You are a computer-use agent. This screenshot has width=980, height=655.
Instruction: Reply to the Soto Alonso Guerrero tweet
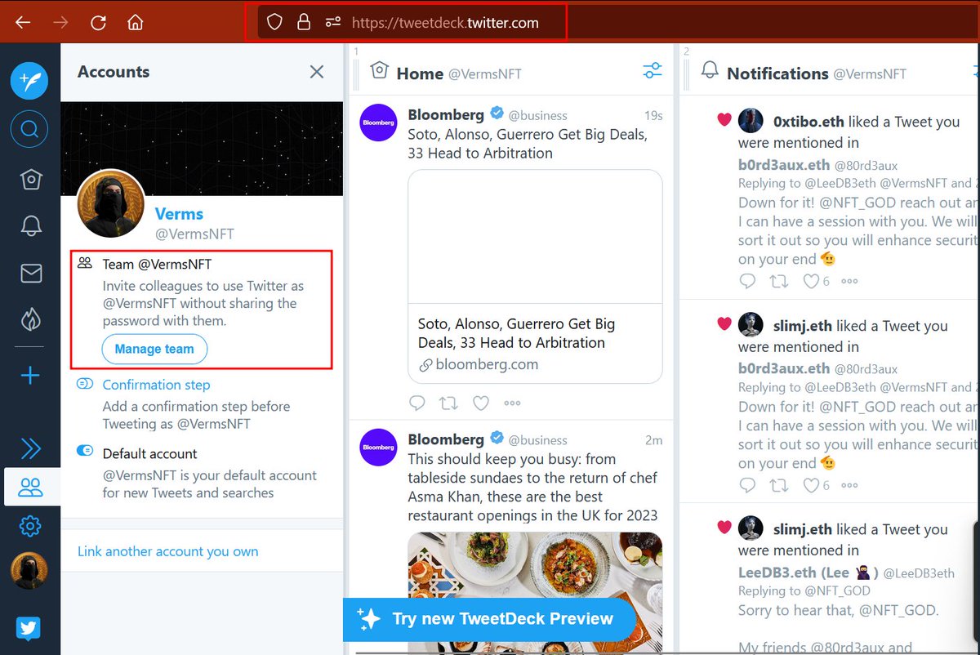click(x=417, y=403)
